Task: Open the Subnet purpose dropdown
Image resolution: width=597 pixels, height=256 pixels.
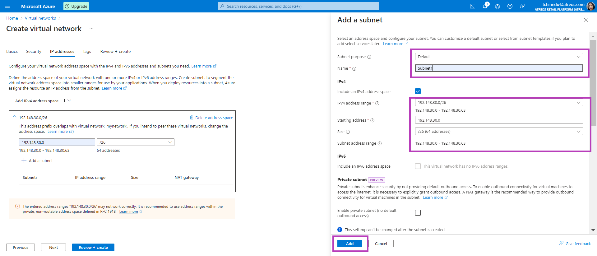Action: coord(499,57)
